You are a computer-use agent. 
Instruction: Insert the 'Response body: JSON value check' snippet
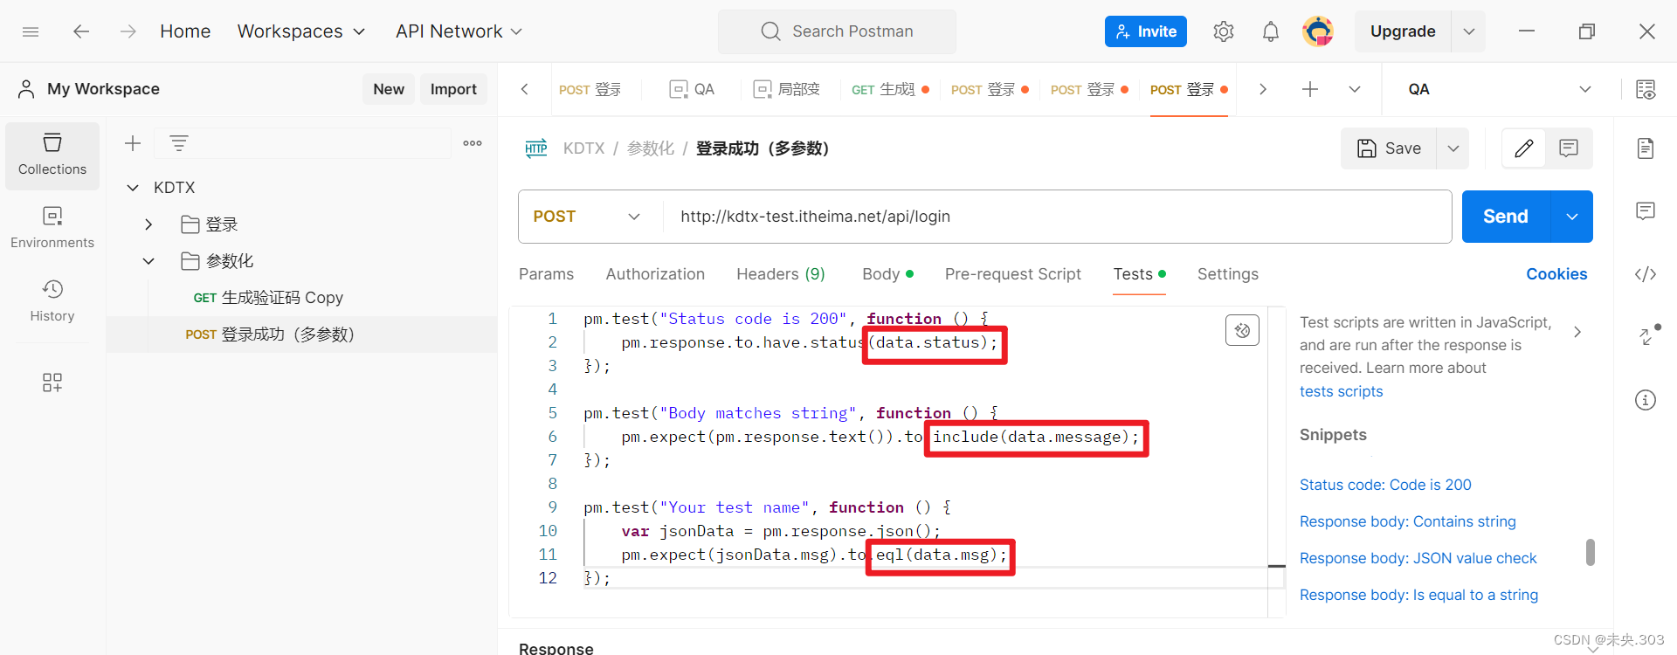(x=1418, y=558)
